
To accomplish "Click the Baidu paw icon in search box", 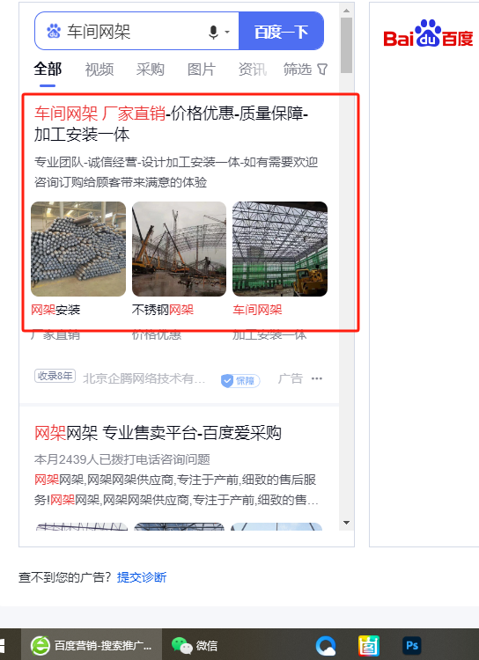I will coord(54,31).
